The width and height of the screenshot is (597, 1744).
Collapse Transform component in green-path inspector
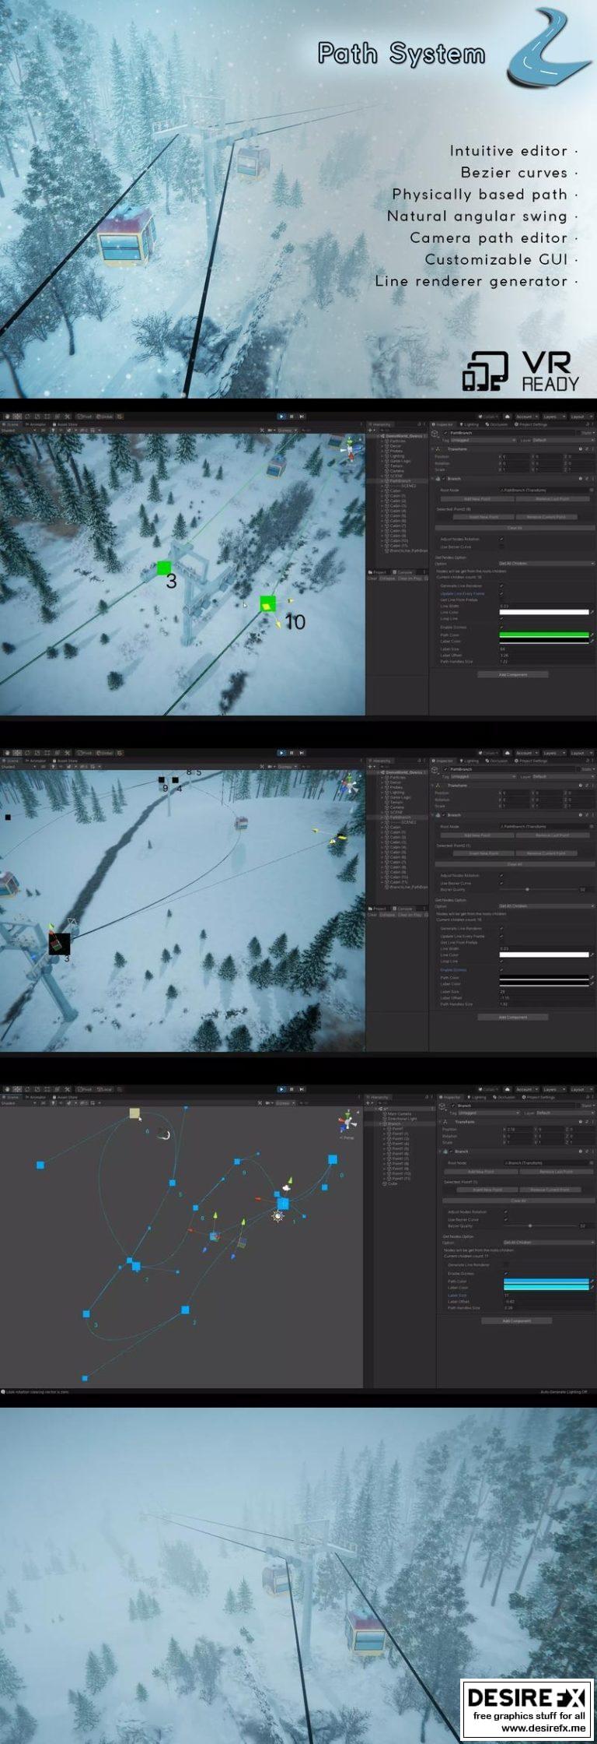432,449
